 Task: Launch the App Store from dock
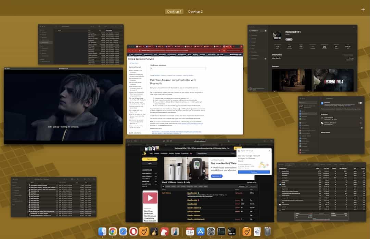point(201,231)
